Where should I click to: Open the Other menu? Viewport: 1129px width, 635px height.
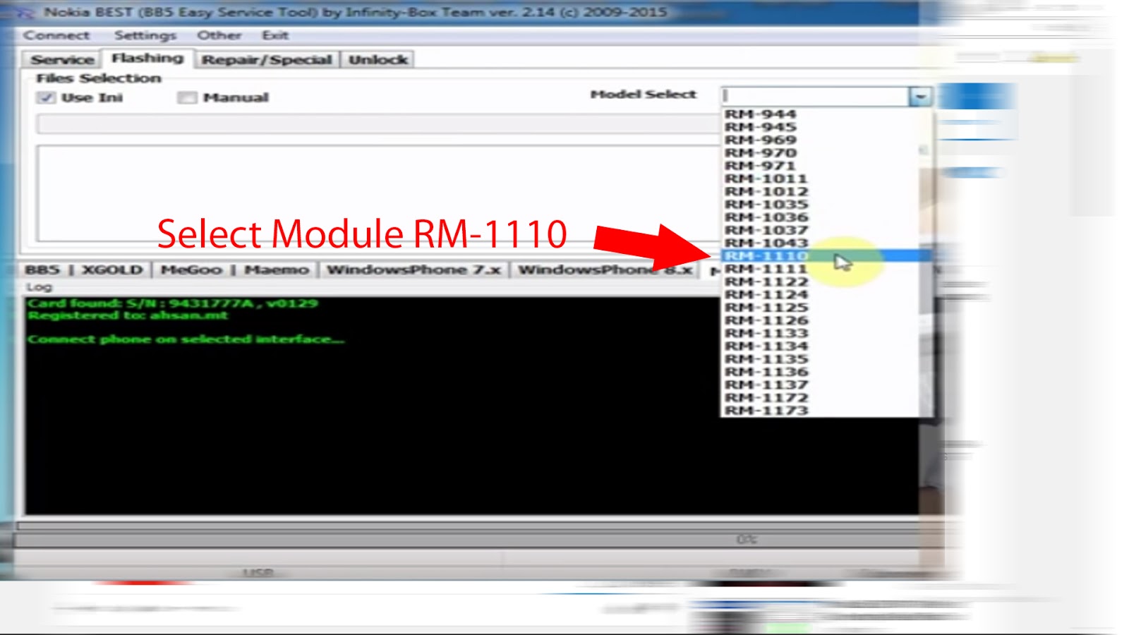coord(219,35)
